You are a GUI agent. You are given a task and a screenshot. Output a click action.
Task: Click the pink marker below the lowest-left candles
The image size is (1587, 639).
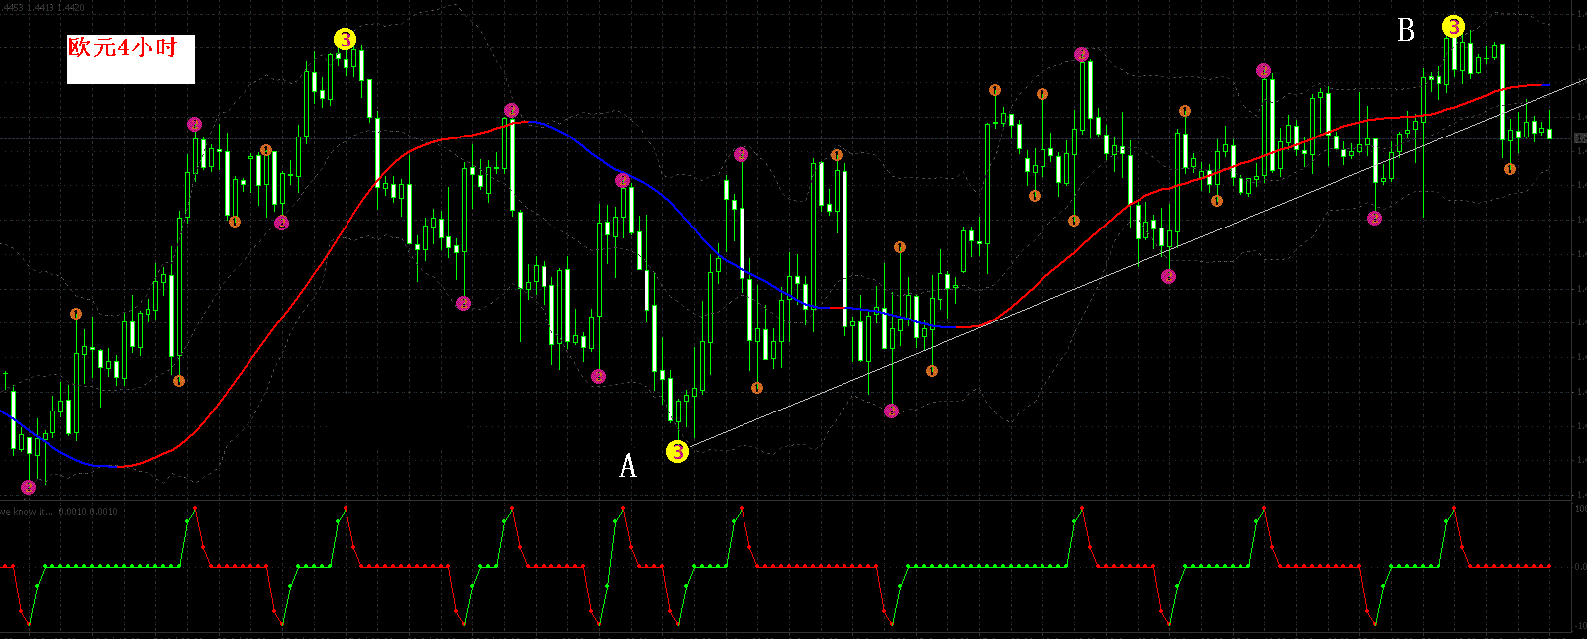(29, 487)
